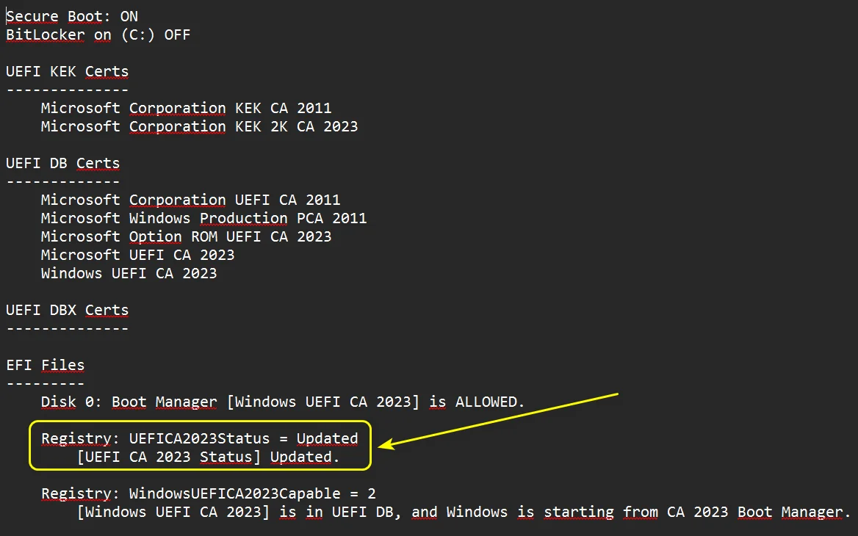Click the Disk 0 Boot Manager ALLOWED line

(283, 402)
